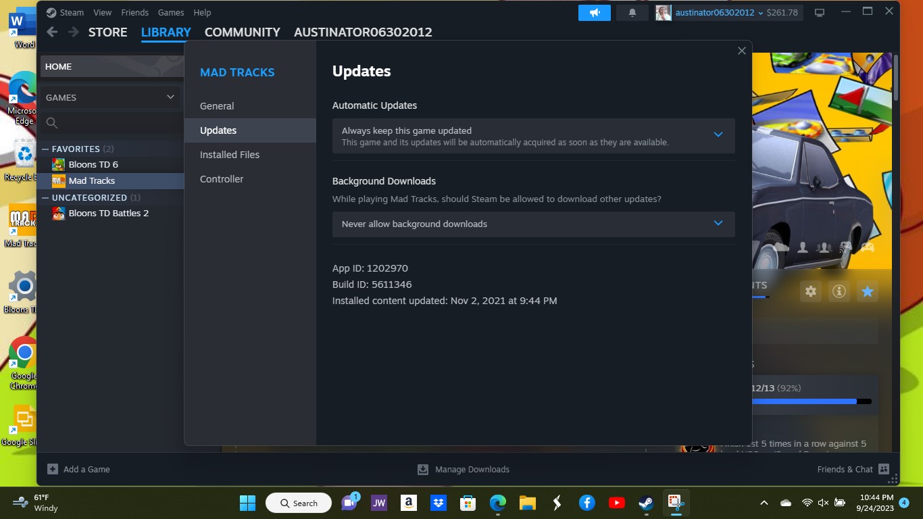Expand the Automatic Updates dropdown
The image size is (923, 519).
(x=718, y=134)
